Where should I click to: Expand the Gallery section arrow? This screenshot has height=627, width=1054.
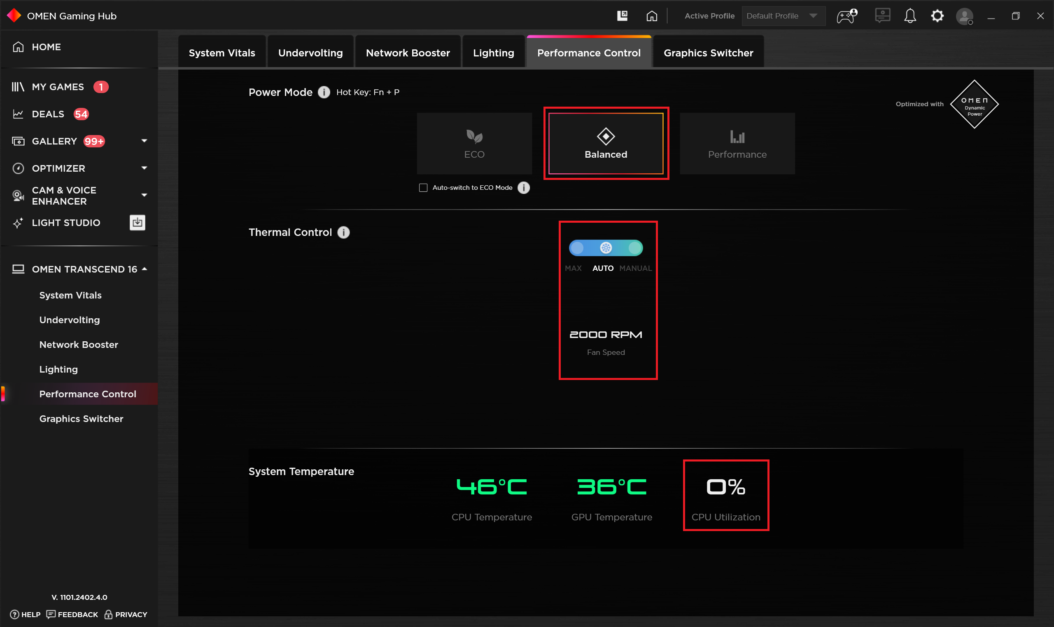coord(144,141)
